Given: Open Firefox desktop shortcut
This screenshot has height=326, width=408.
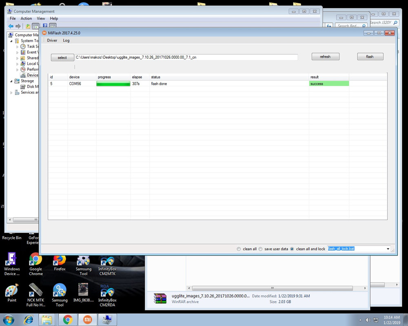Looking at the screenshot, I should 60,262.
